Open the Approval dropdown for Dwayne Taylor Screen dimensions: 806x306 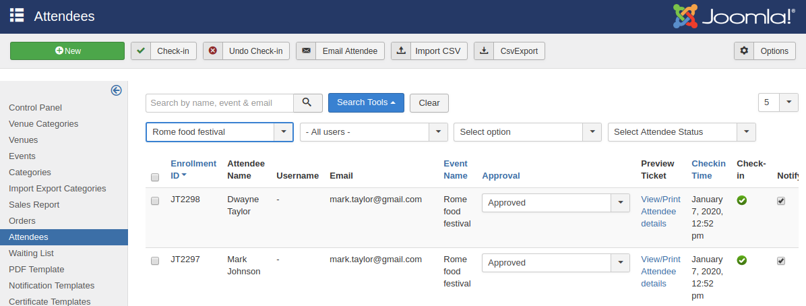click(619, 203)
